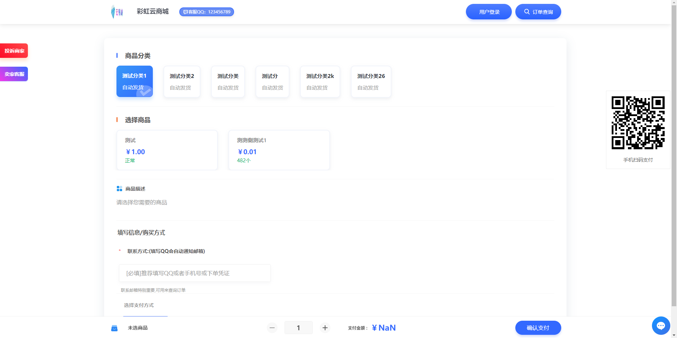Screen dimensions: 677x338
Task: Focus the 联系方式 contact input field
Action: (x=194, y=273)
